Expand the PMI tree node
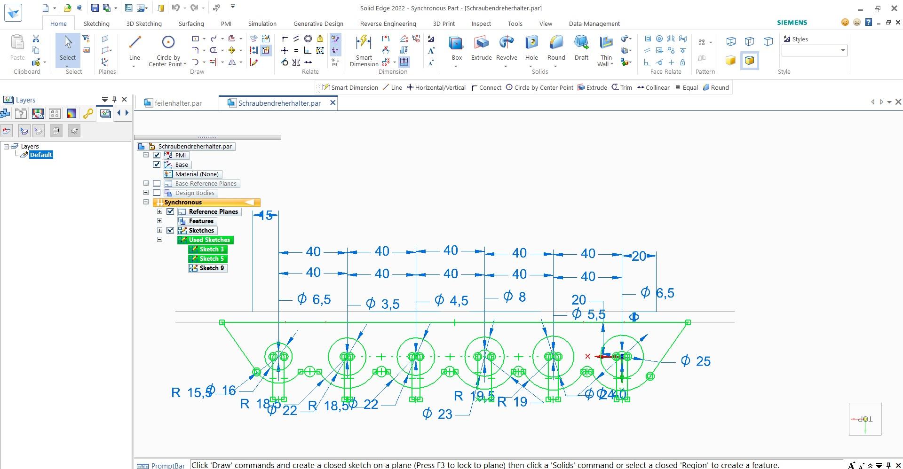903x469 pixels. [146, 155]
